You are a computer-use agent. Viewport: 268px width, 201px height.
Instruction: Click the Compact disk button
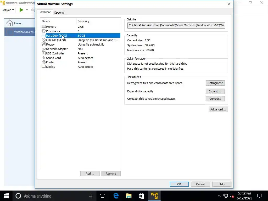point(215,99)
